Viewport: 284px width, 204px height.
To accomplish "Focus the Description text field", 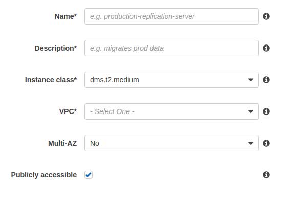I will (x=171, y=48).
